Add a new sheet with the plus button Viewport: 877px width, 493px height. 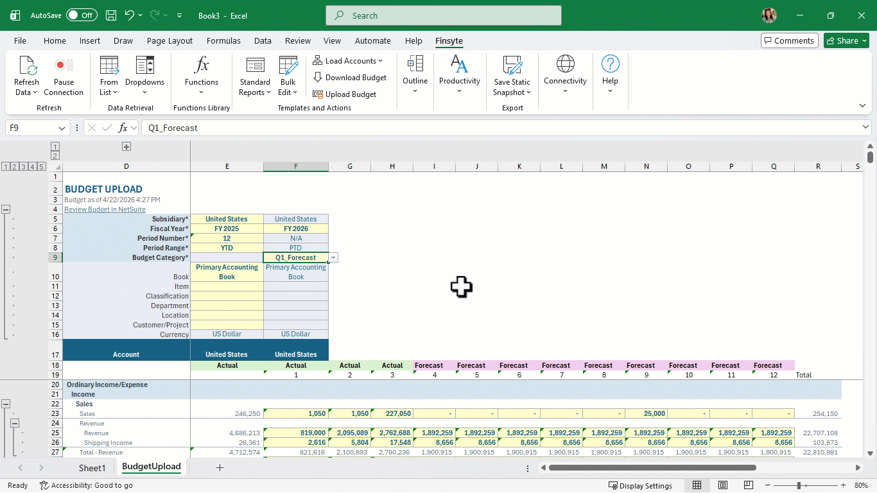(220, 467)
